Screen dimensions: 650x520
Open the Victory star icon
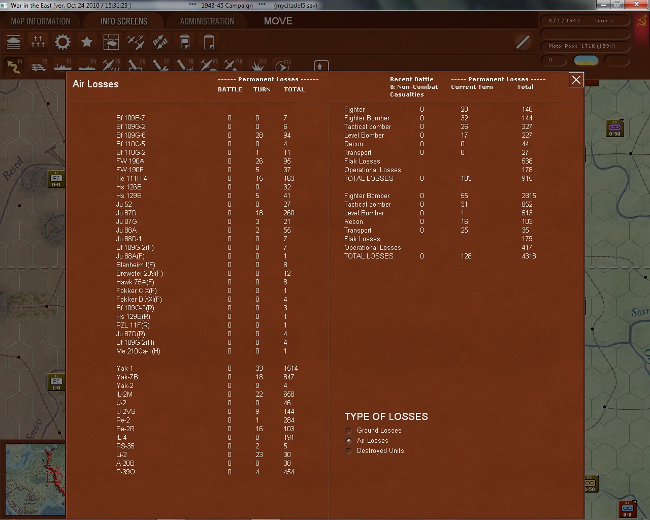click(87, 42)
